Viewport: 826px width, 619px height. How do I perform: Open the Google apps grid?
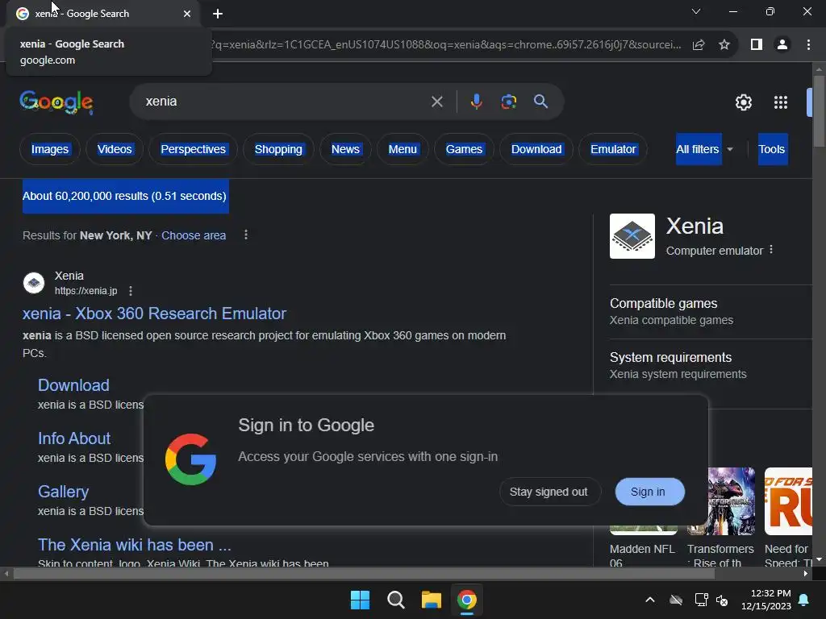point(781,102)
